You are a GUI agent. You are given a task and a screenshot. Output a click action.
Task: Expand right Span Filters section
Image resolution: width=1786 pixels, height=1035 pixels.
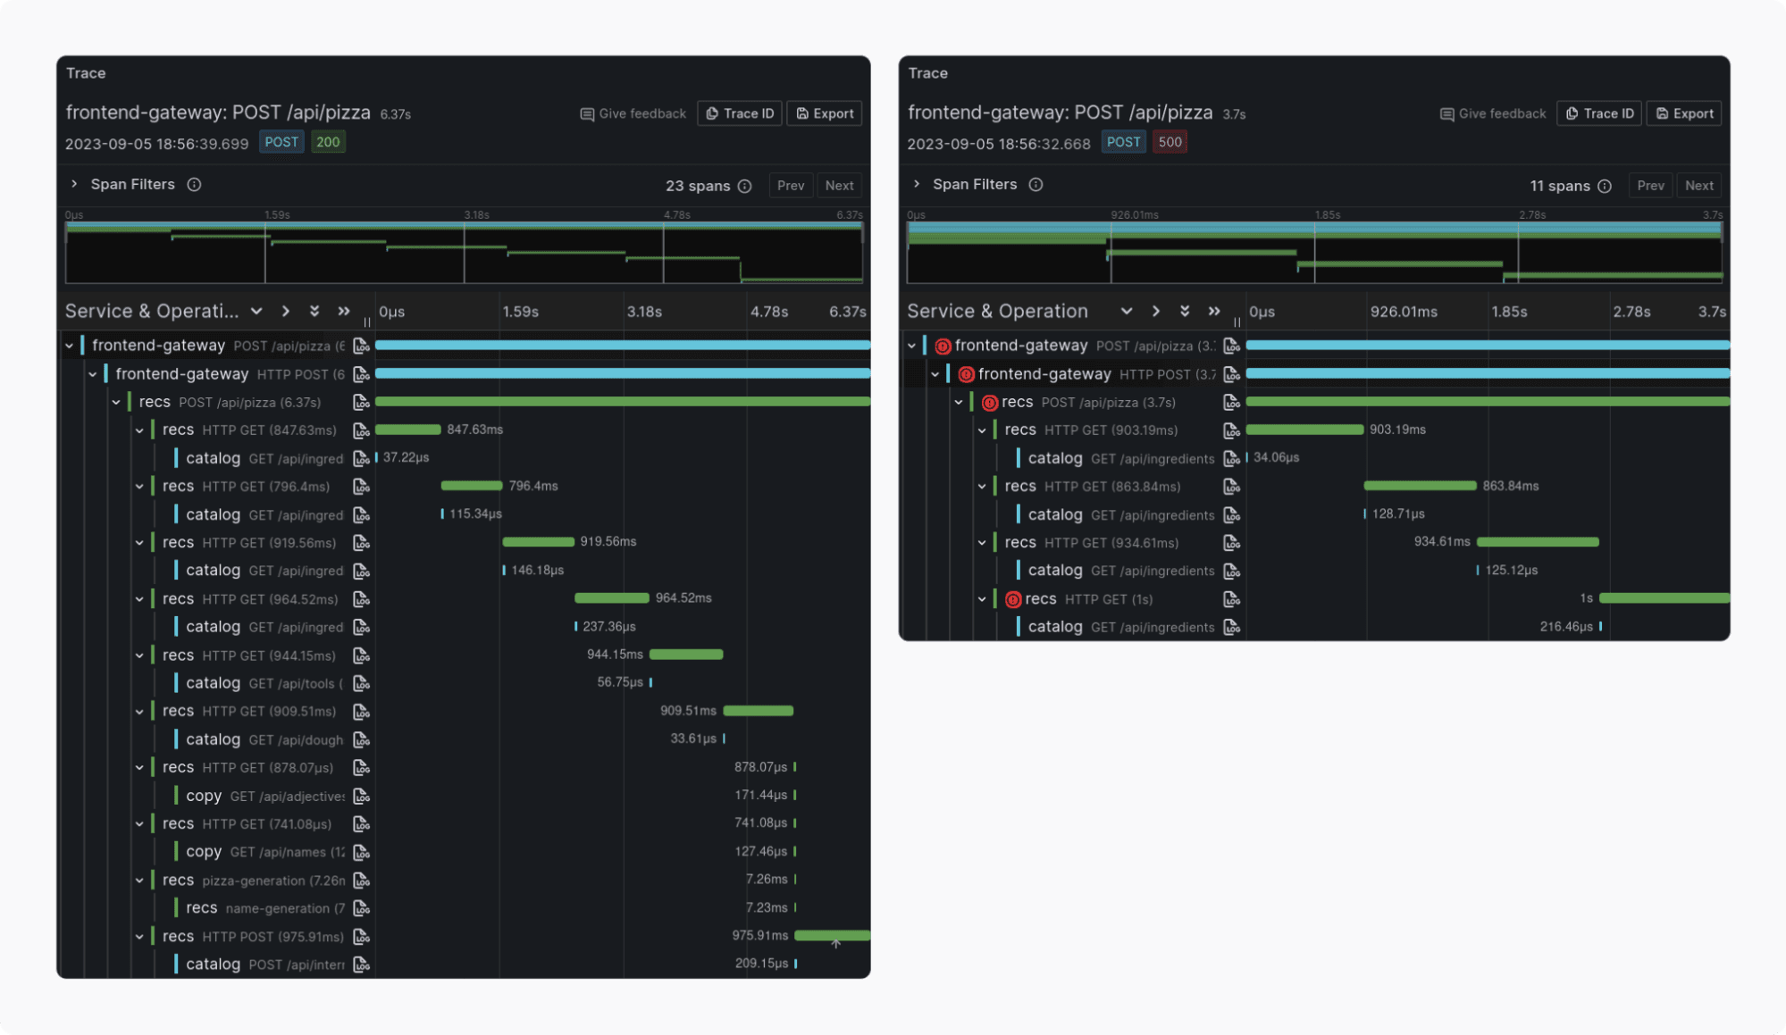point(917,184)
